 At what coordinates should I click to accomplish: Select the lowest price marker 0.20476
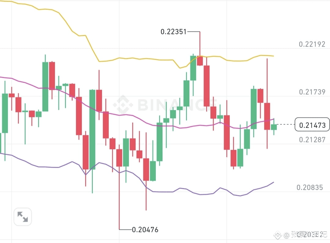(145, 230)
